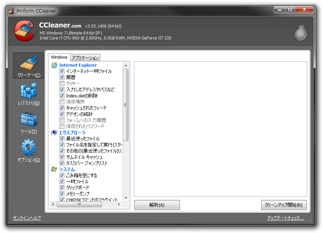Toggle メモリーダンプ checkbox

coord(62,194)
